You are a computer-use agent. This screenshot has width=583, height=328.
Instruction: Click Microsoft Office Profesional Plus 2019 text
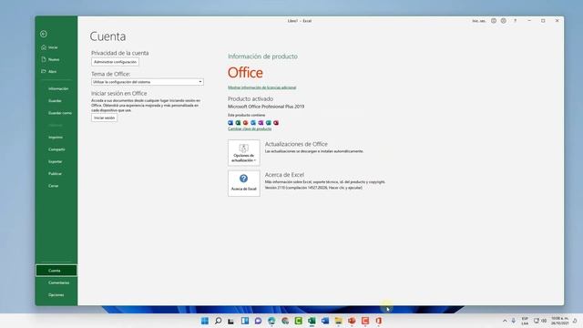[x=266, y=107]
